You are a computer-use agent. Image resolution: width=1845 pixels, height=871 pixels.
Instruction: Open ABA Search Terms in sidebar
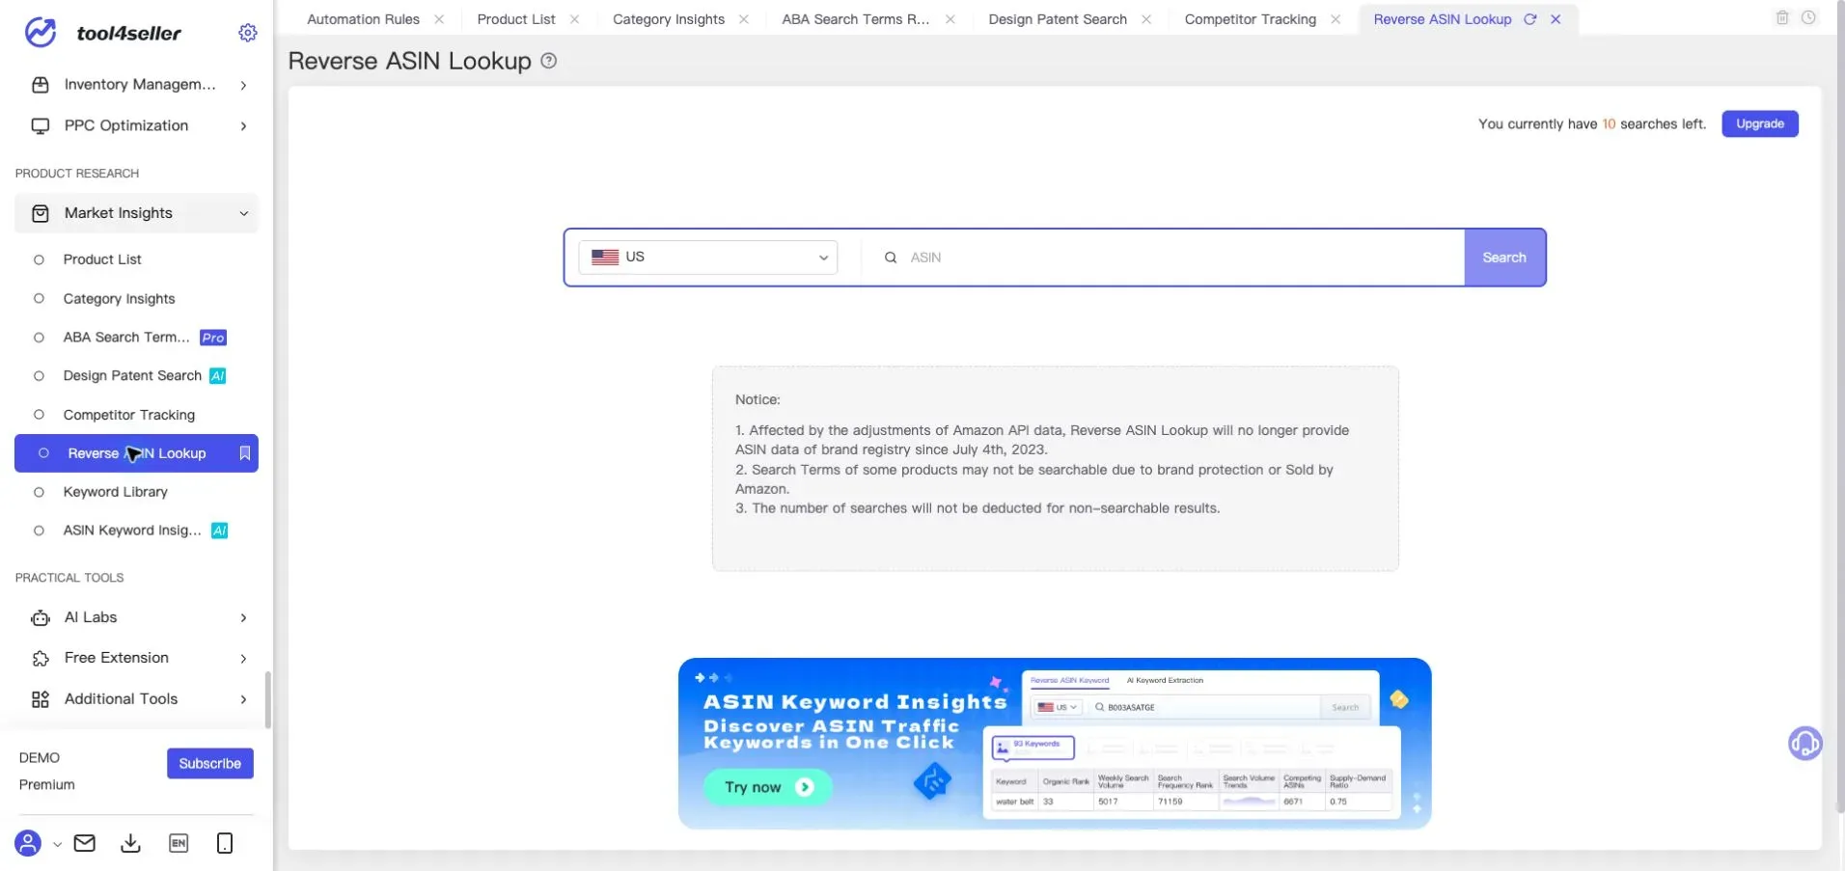click(126, 338)
